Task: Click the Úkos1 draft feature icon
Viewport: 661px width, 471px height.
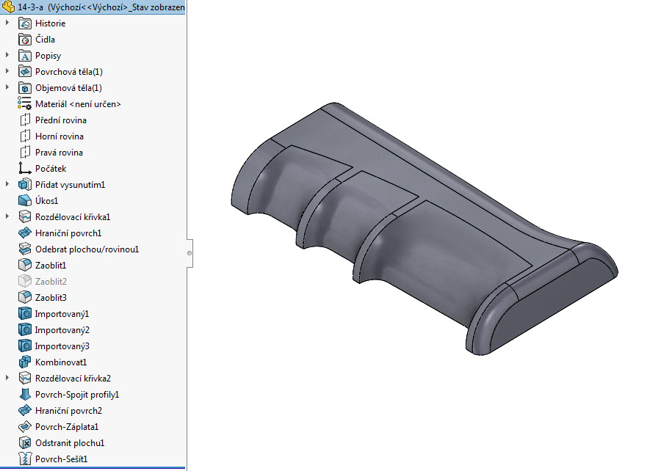Action: [x=24, y=200]
